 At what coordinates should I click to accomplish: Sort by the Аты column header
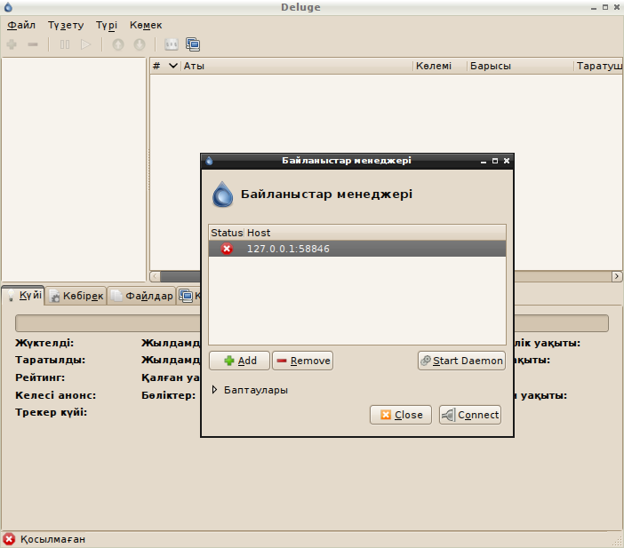[x=297, y=66]
